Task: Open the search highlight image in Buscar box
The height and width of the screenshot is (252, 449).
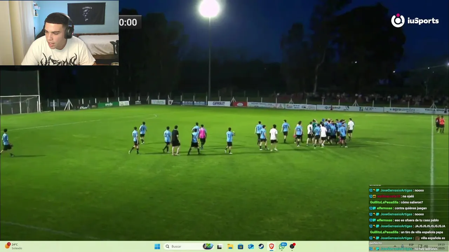Action: pos(208,246)
